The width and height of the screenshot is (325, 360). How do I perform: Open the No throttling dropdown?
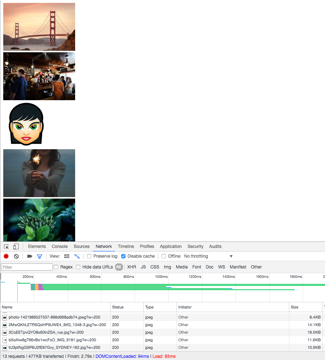[208, 256]
